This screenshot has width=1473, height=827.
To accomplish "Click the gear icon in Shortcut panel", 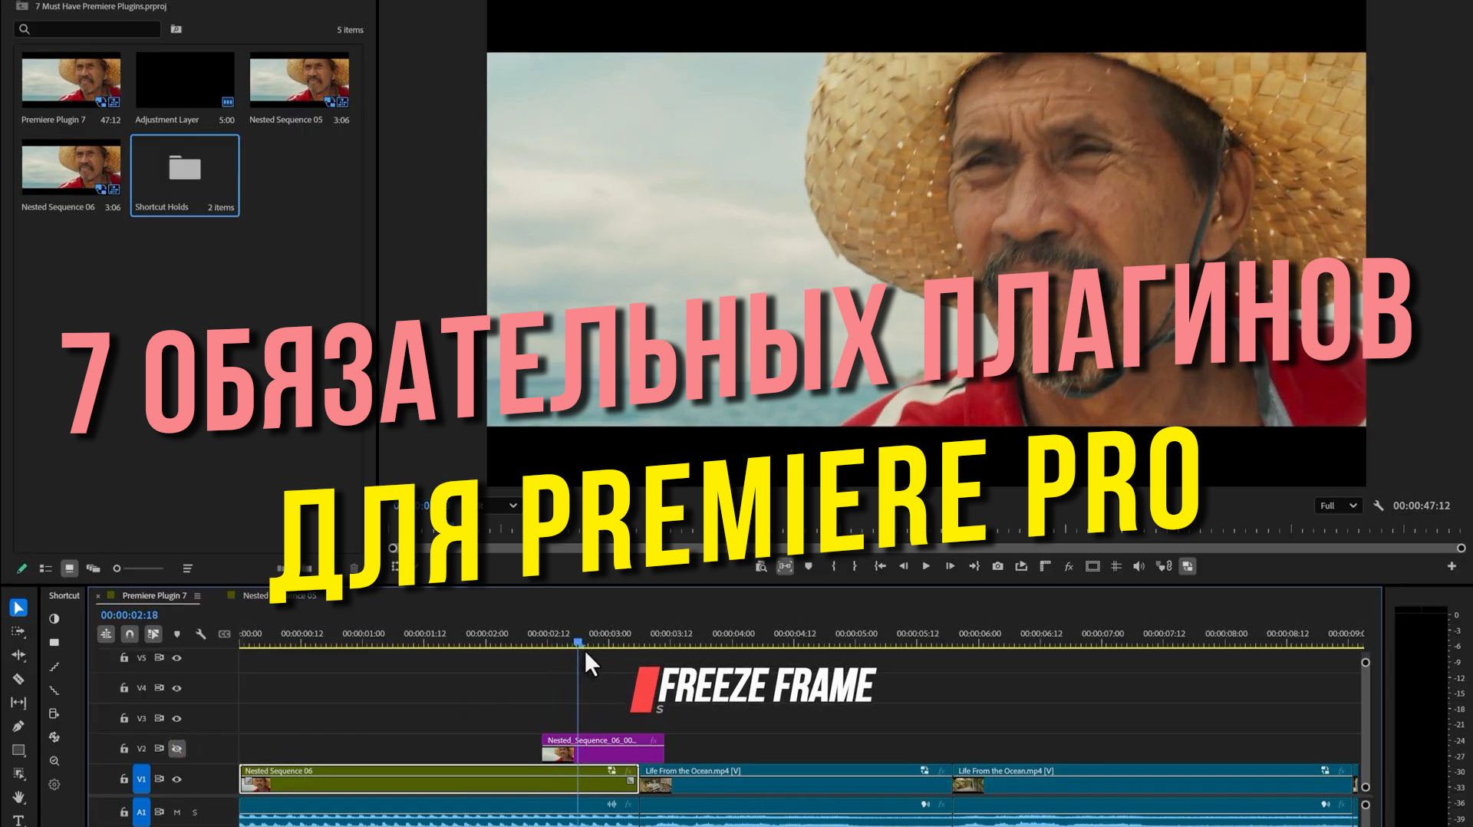I will (x=54, y=785).
